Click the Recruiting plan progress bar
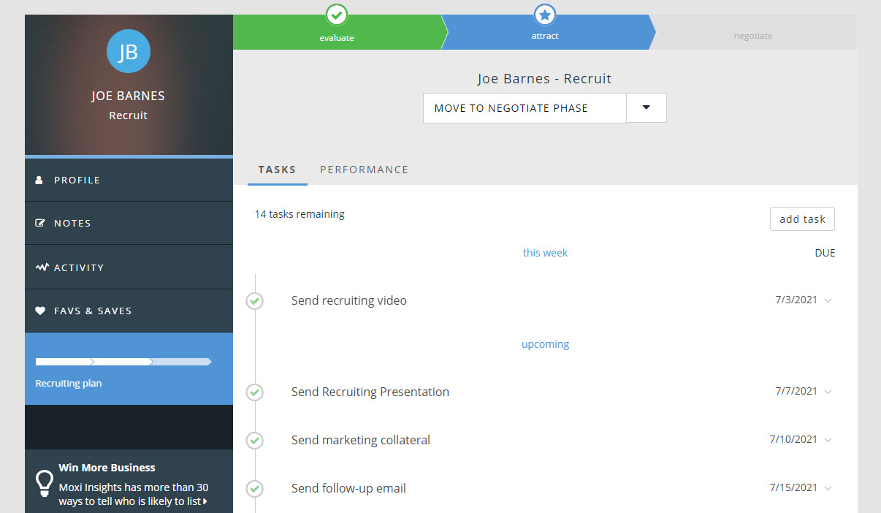Viewport: 881px width, 513px height. 123,362
